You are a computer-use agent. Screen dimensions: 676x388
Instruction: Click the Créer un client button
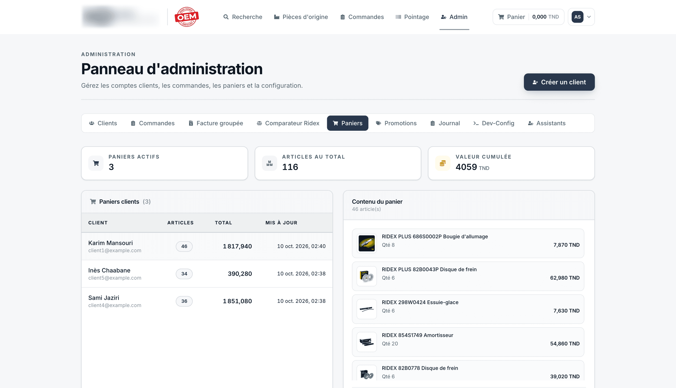click(559, 82)
